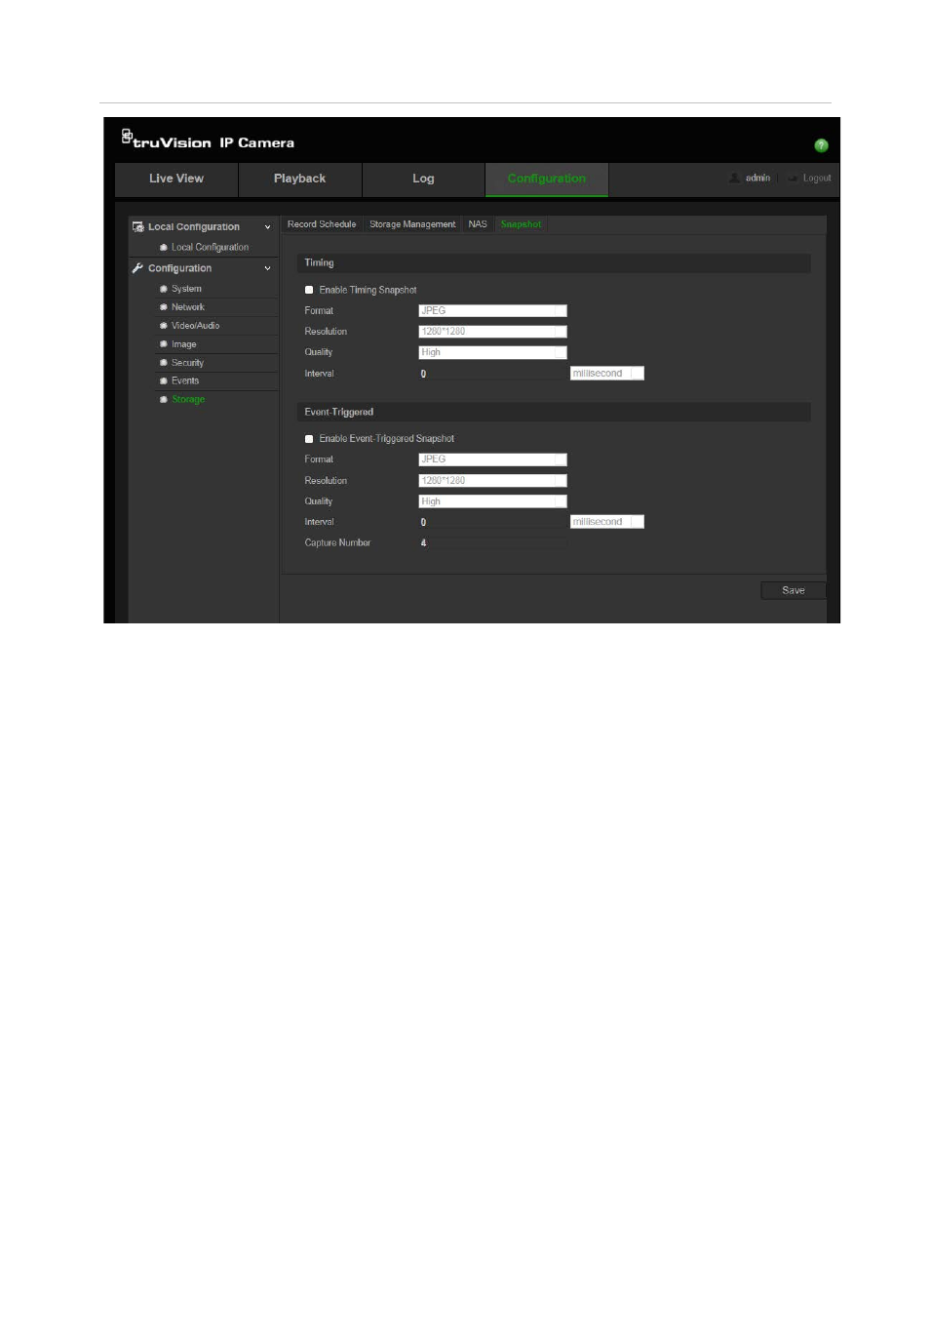Click the Save button

794,590
